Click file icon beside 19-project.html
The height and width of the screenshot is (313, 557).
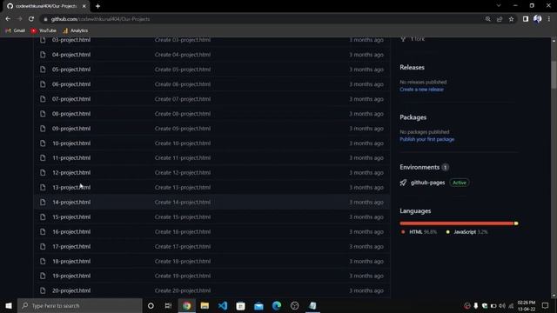[x=43, y=276]
